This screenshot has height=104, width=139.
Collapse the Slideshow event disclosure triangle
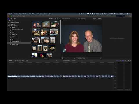tap(8, 26)
